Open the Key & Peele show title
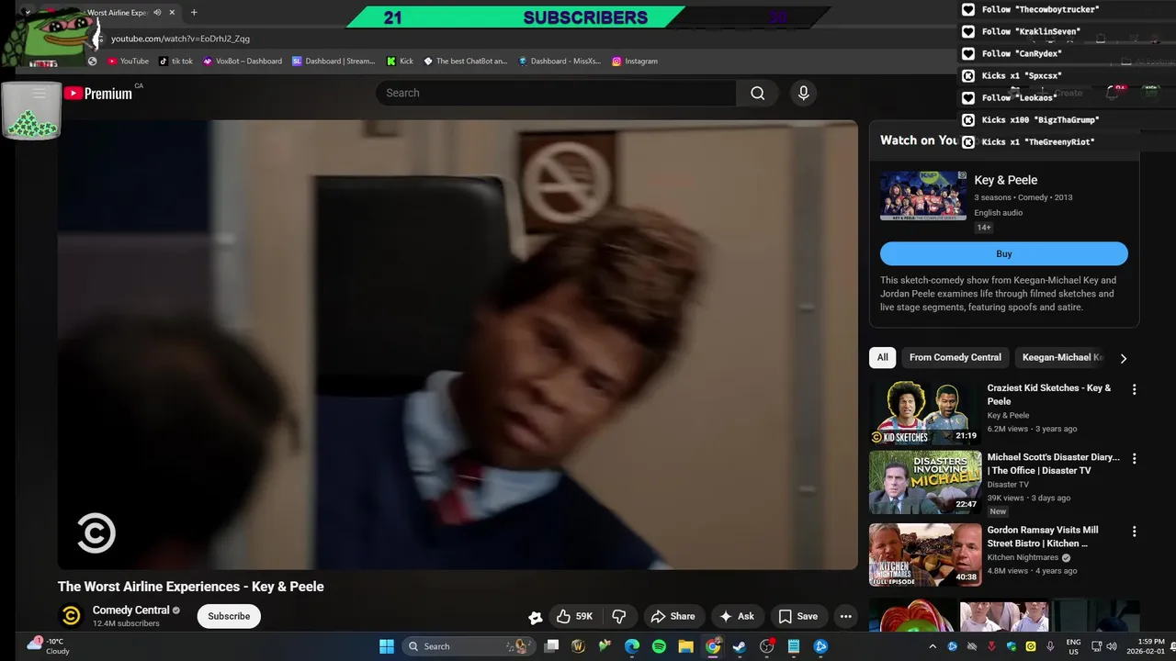This screenshot has height=661, width=1176. coord(1005,180)
